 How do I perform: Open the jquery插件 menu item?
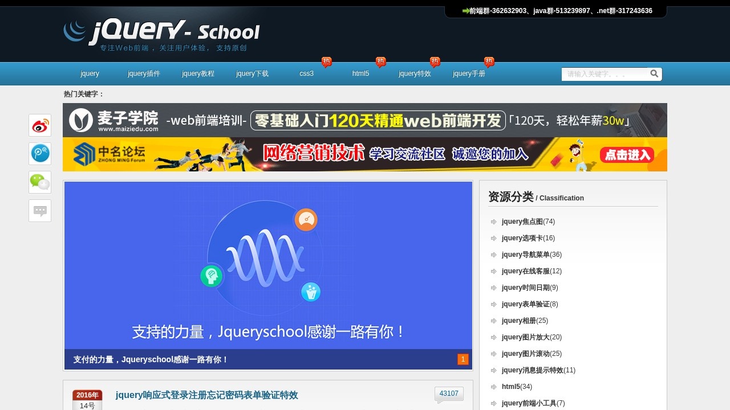[x=143, y=73]
